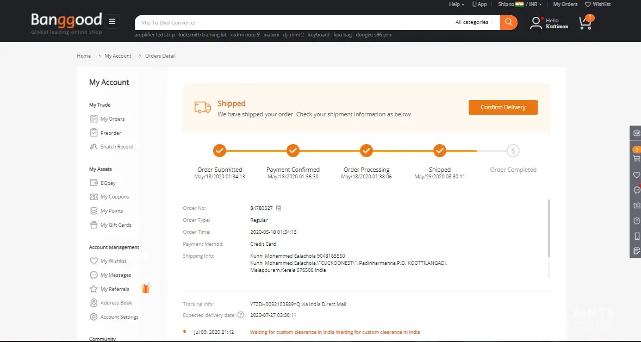Click the Order Completed step 5 marker
Viewport: 641px width, 342px height.
click(x=513, y=151)
